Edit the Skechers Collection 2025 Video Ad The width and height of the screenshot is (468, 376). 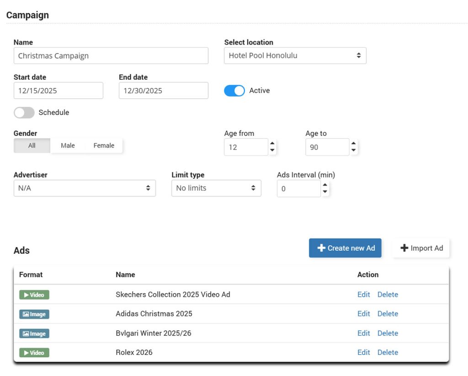pos(363,295)
